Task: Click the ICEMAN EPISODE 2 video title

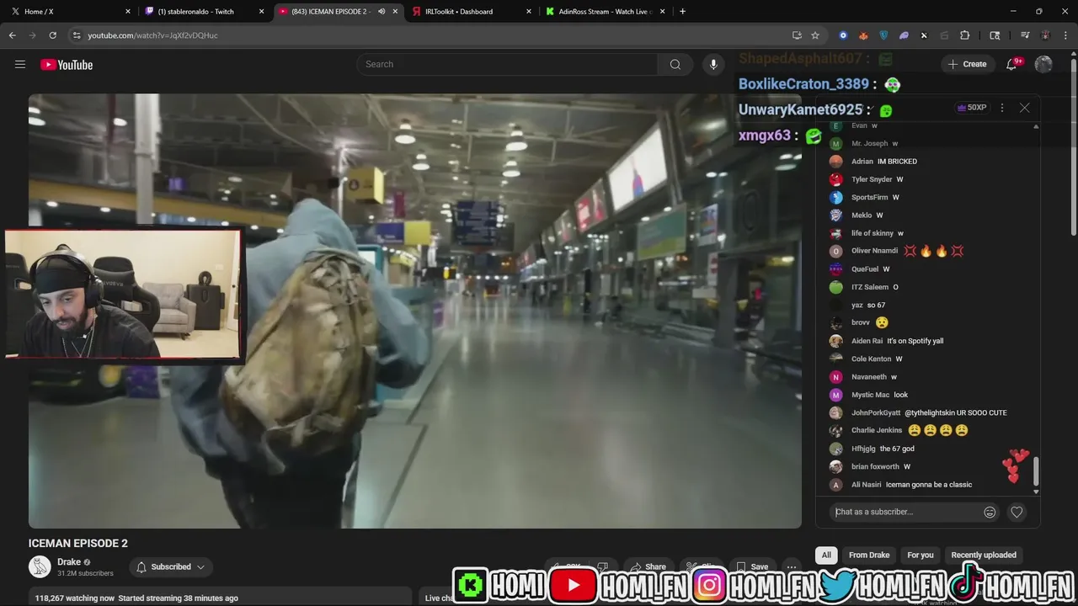Action: coord(78,544)
